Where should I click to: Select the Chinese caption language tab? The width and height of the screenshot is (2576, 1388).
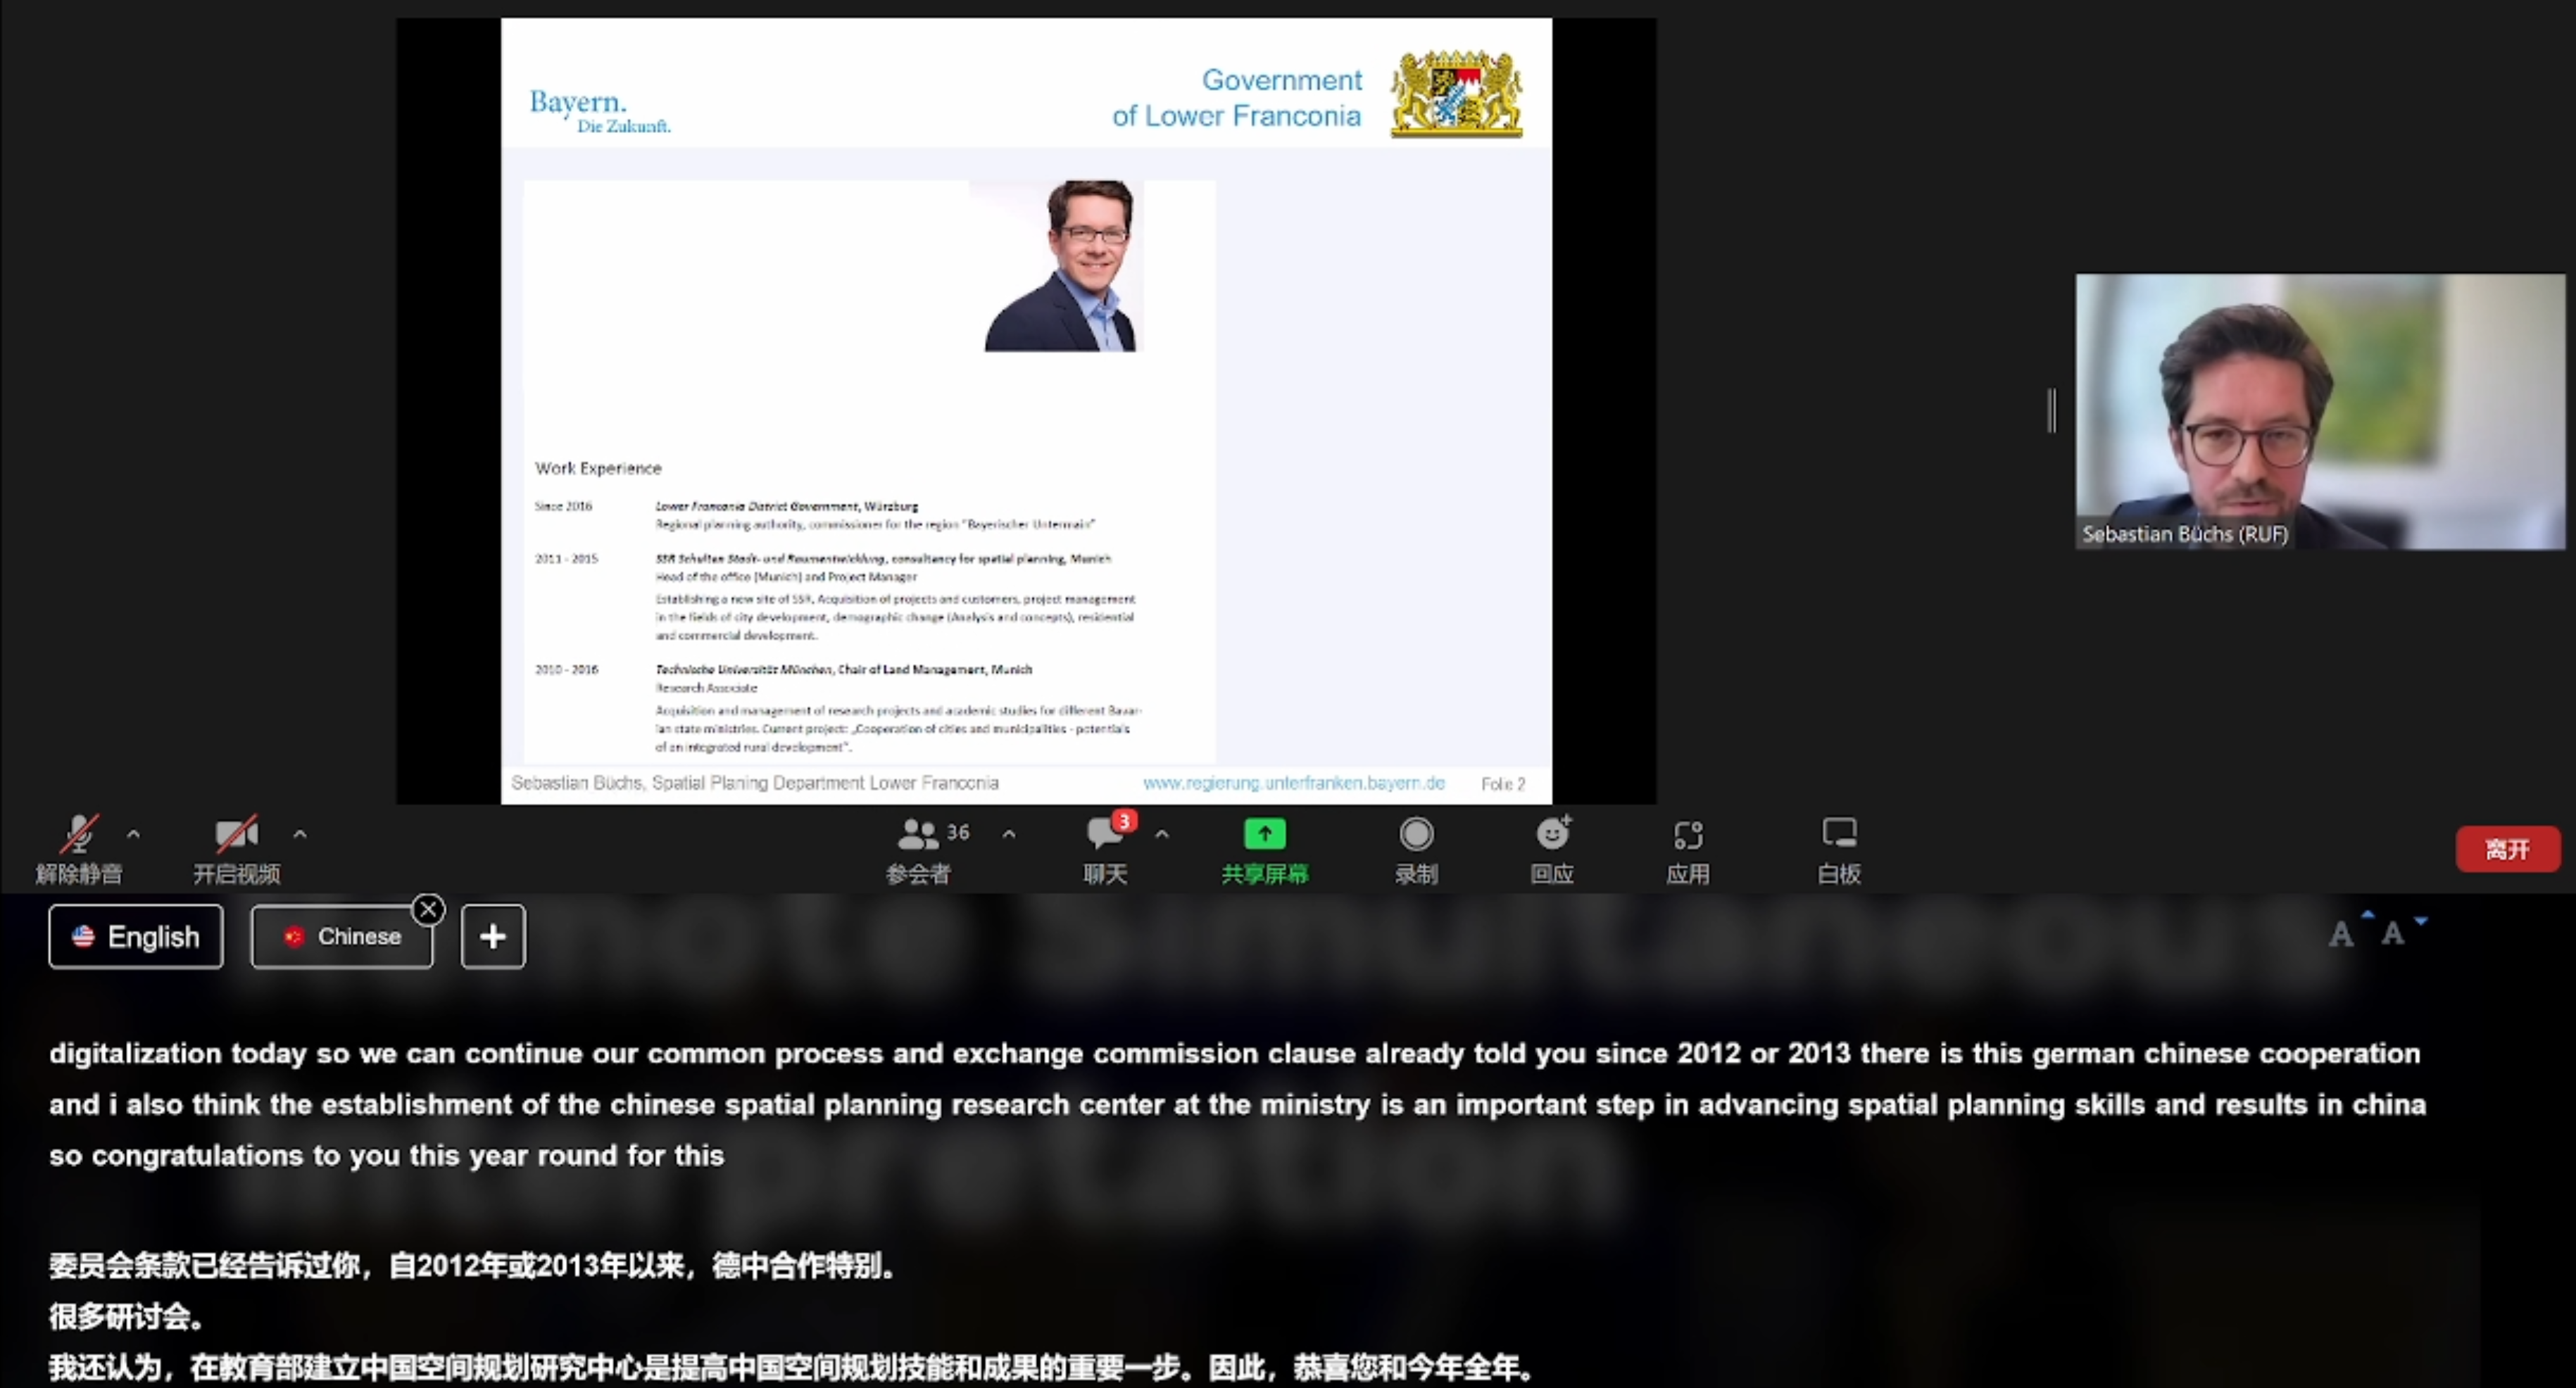[342, 936]
